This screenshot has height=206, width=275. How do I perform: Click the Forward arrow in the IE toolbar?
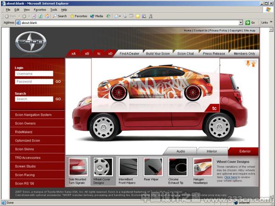tap(24, 16)
